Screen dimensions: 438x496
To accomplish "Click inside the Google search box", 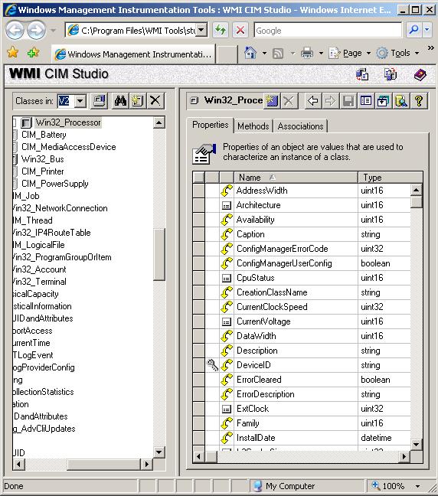I will (328, 31).
